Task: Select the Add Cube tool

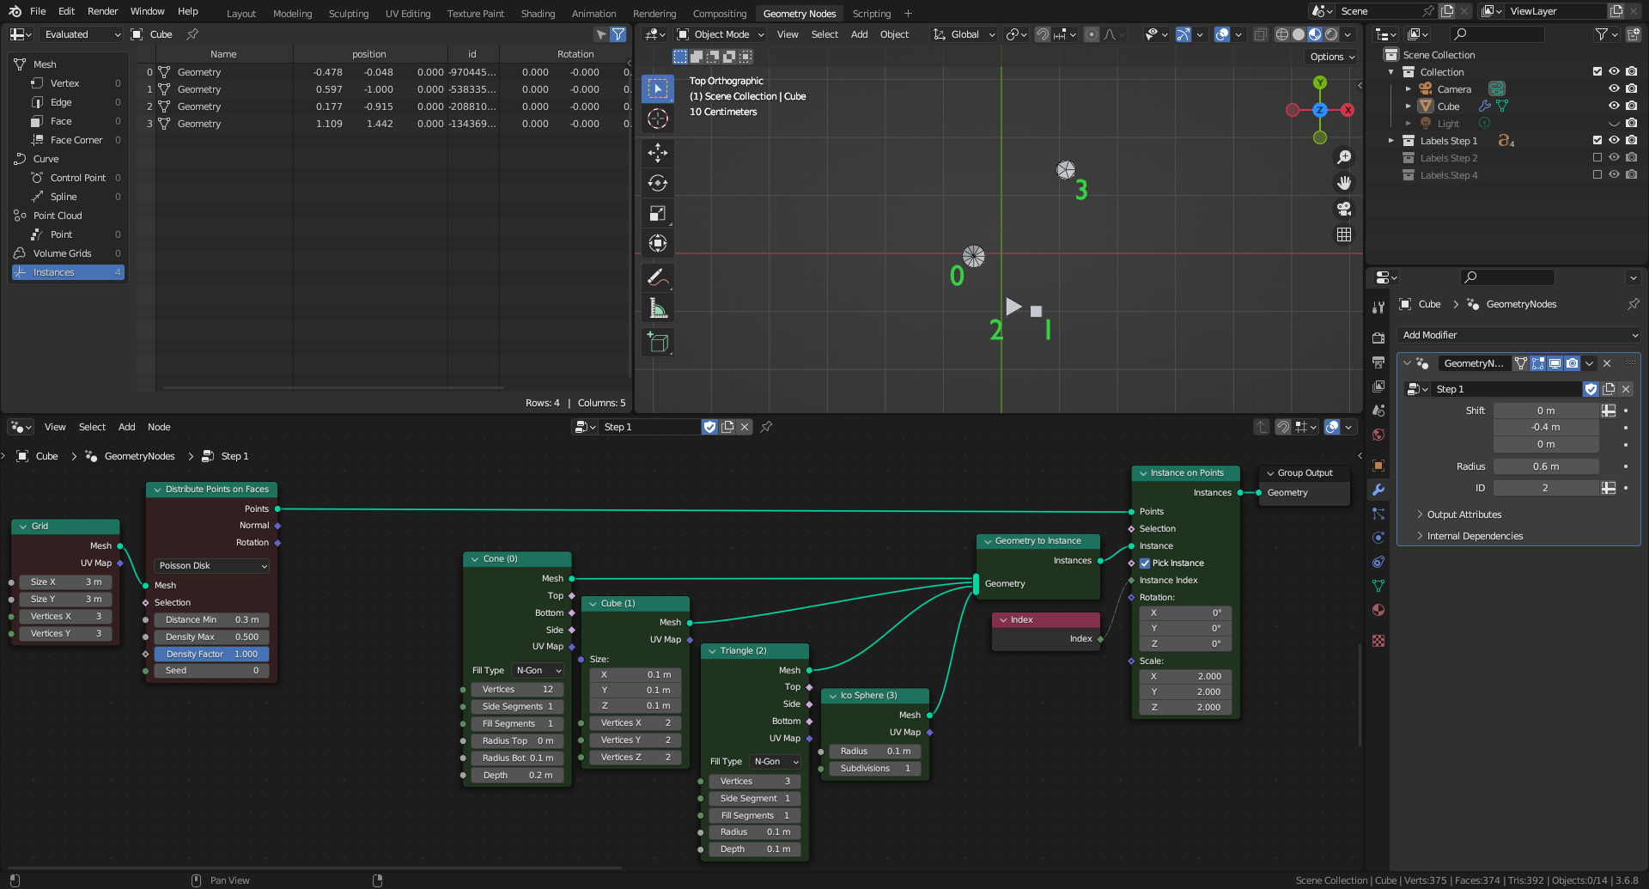Action: point(658,342)
